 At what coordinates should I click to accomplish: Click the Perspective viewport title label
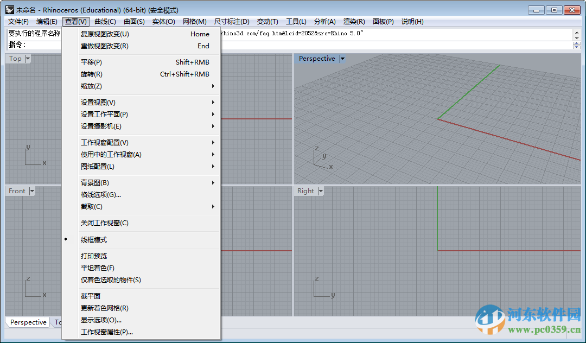pos(317,59)
